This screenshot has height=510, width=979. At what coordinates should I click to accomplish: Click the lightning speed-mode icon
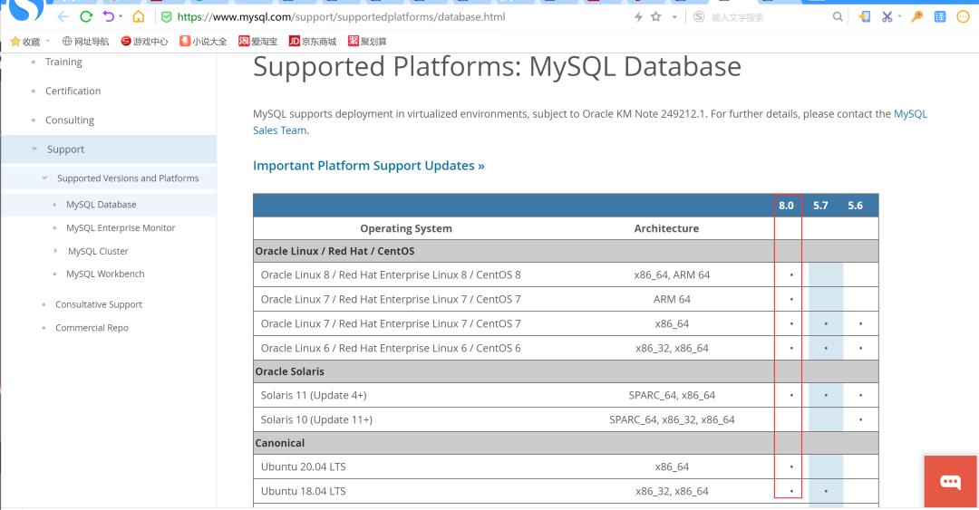638,17
